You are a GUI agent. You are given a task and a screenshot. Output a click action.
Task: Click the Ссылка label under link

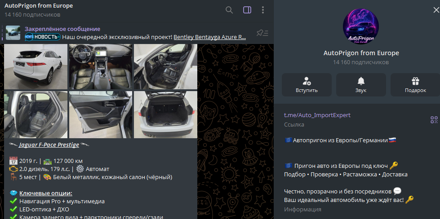294,125
